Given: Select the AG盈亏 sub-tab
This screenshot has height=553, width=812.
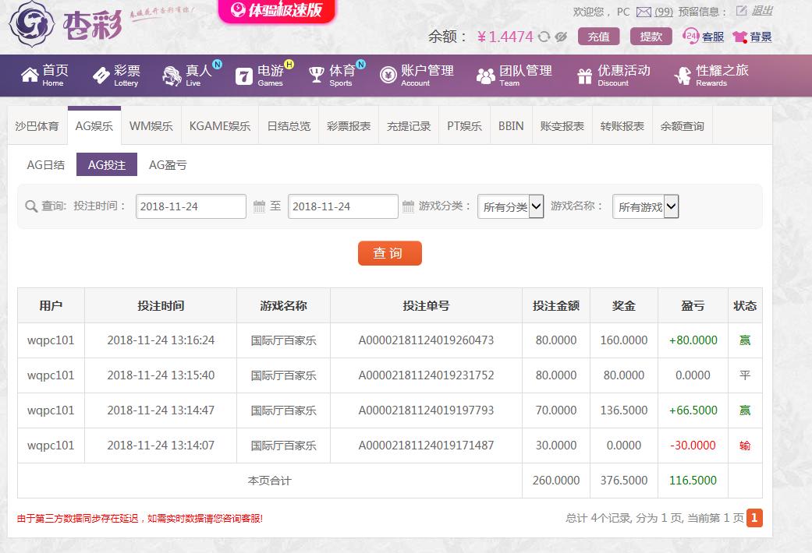Looking at the screenshot, I should coord(168,164).
